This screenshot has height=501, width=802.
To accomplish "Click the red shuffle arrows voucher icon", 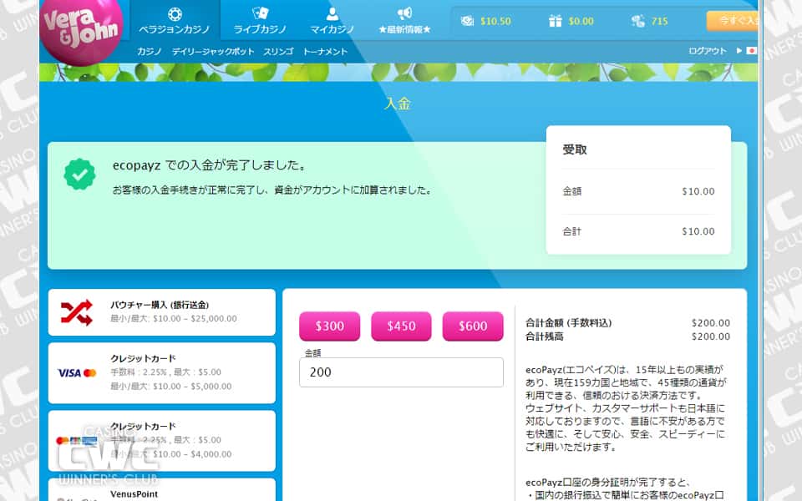I will 77,311.
